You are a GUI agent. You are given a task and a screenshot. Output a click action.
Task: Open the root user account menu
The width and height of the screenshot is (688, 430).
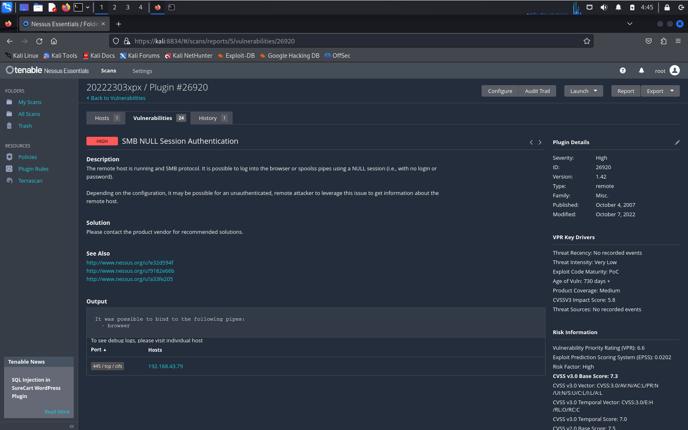667,70
